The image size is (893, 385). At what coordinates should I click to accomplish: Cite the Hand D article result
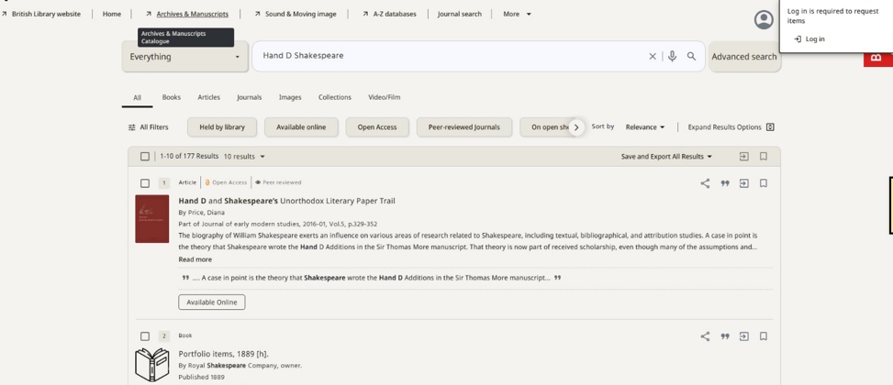point(725,183)
